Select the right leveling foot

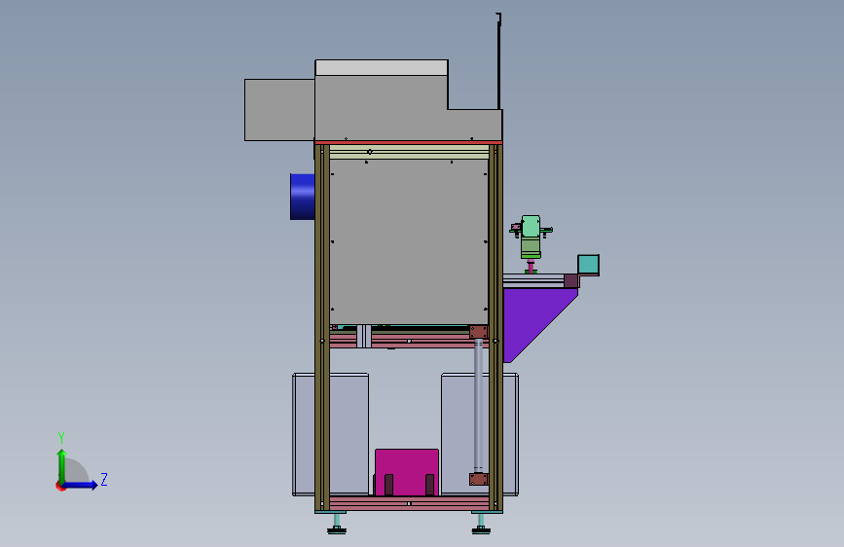point(481,525)
